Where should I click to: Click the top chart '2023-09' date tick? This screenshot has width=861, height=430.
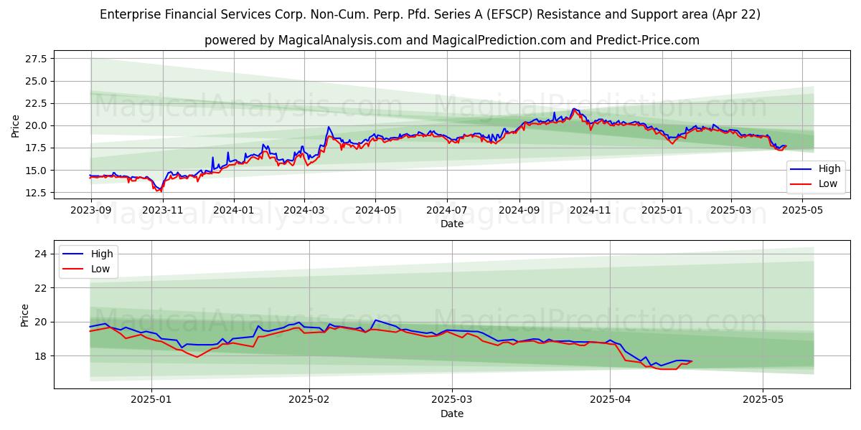coord(90,211)
